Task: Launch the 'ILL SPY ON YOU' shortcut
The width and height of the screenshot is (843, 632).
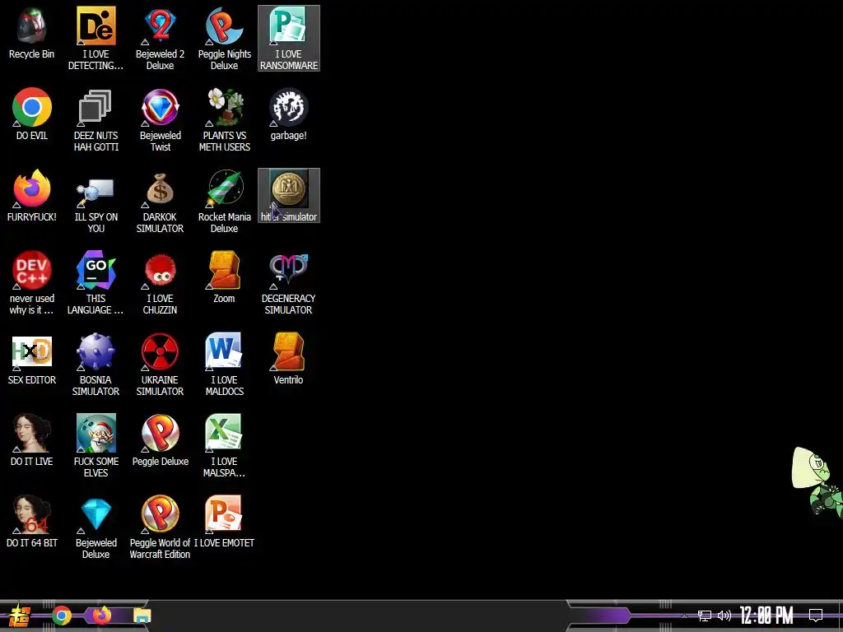Action: click(95, 202)
